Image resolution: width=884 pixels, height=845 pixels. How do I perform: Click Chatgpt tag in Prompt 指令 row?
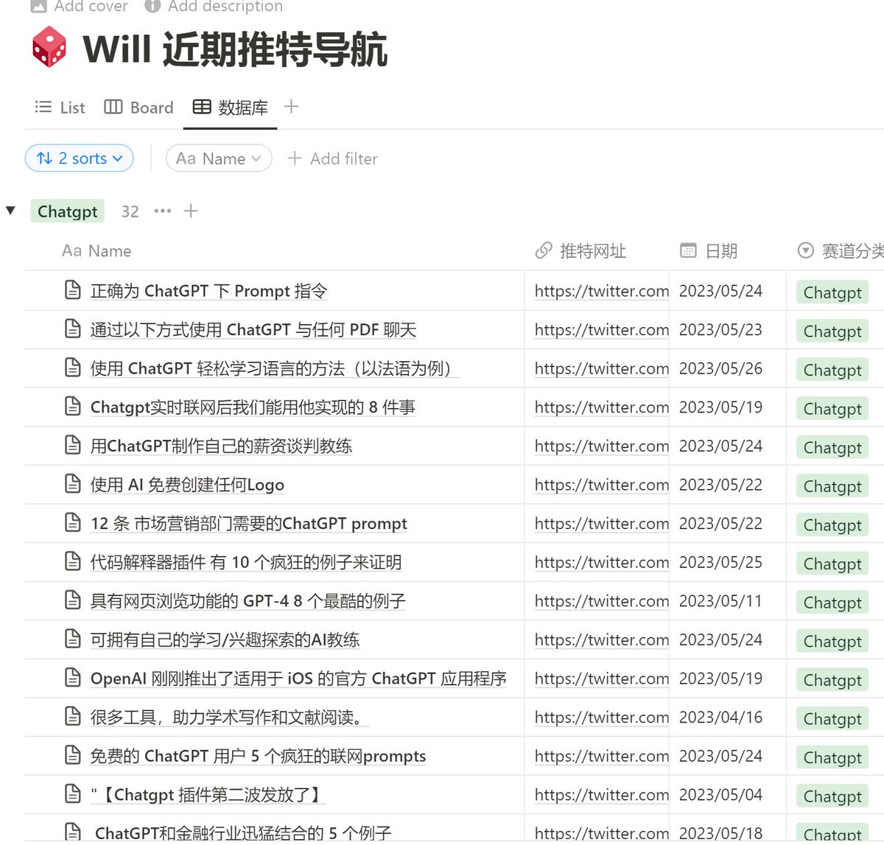click(x=832, y=292)
